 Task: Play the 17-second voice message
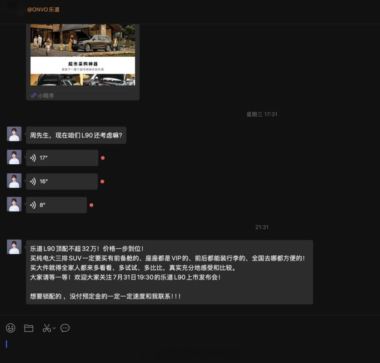(62, 158)
